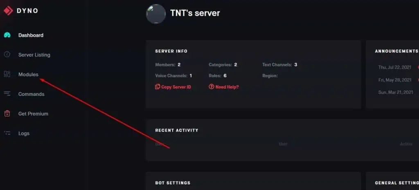The image size is (419, 190).
Task: Open the Fri, May 28, 2021 announcement
Action: click(x=395, y=80)
